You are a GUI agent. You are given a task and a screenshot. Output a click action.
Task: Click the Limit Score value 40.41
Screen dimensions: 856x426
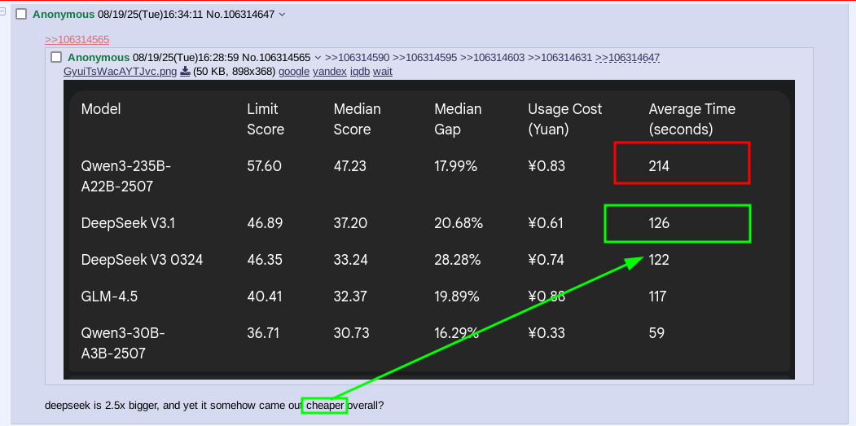tap(264, 296)
